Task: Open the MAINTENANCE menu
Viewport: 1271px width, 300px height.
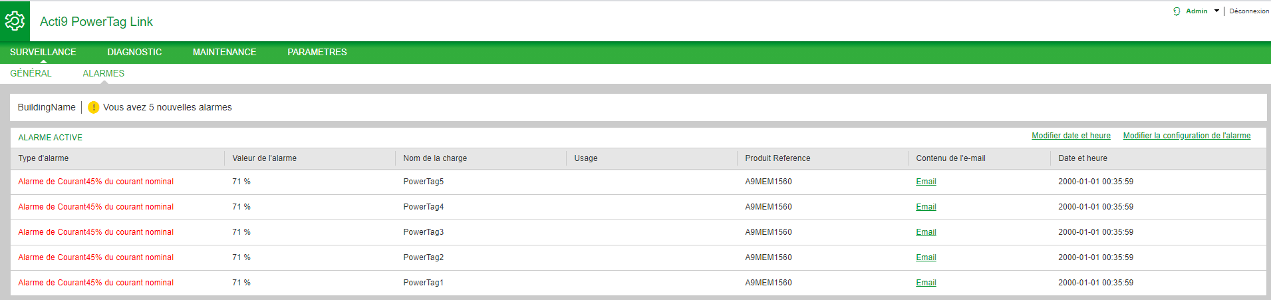Action: pos(224,52)
